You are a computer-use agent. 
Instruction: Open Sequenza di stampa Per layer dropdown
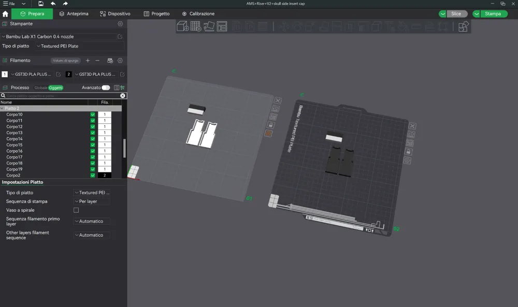click(x=92, y=201)
